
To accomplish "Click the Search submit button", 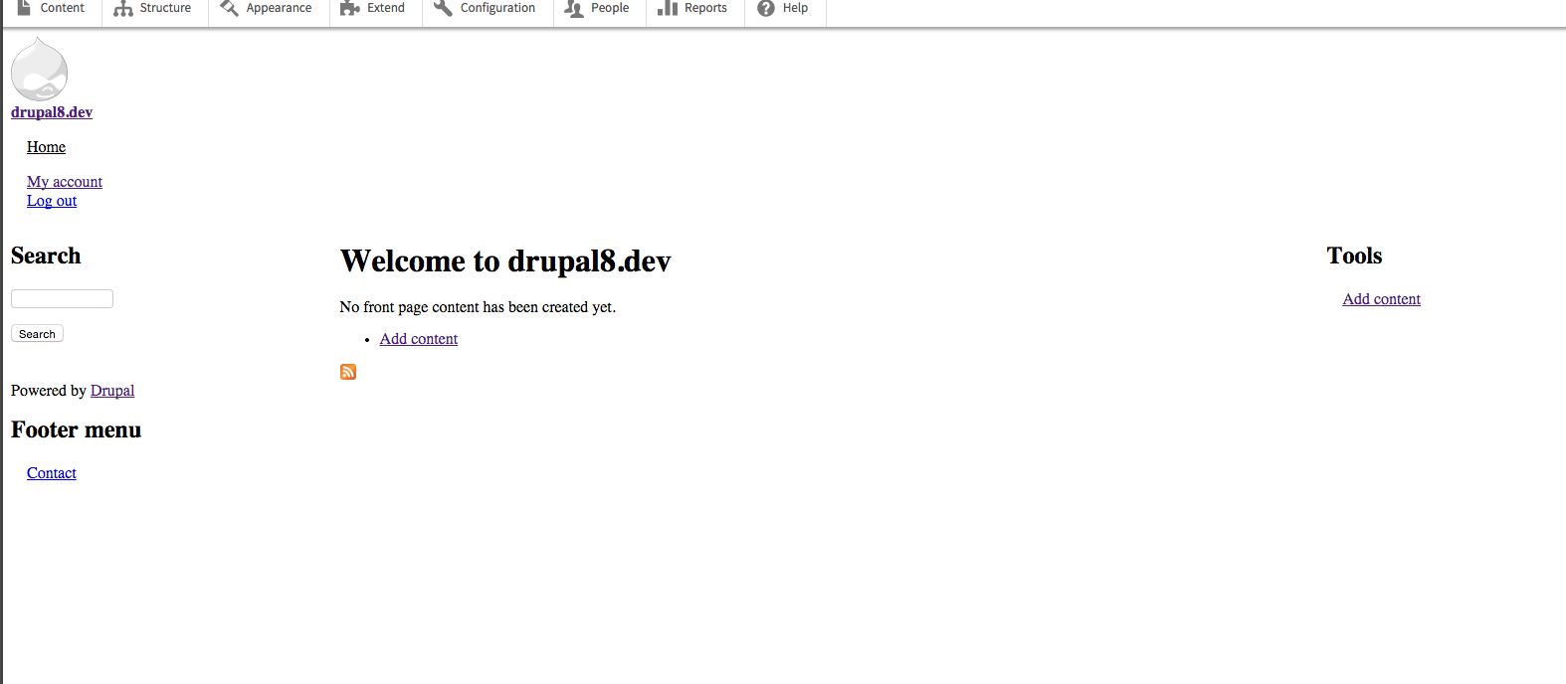I will (37, 334).
